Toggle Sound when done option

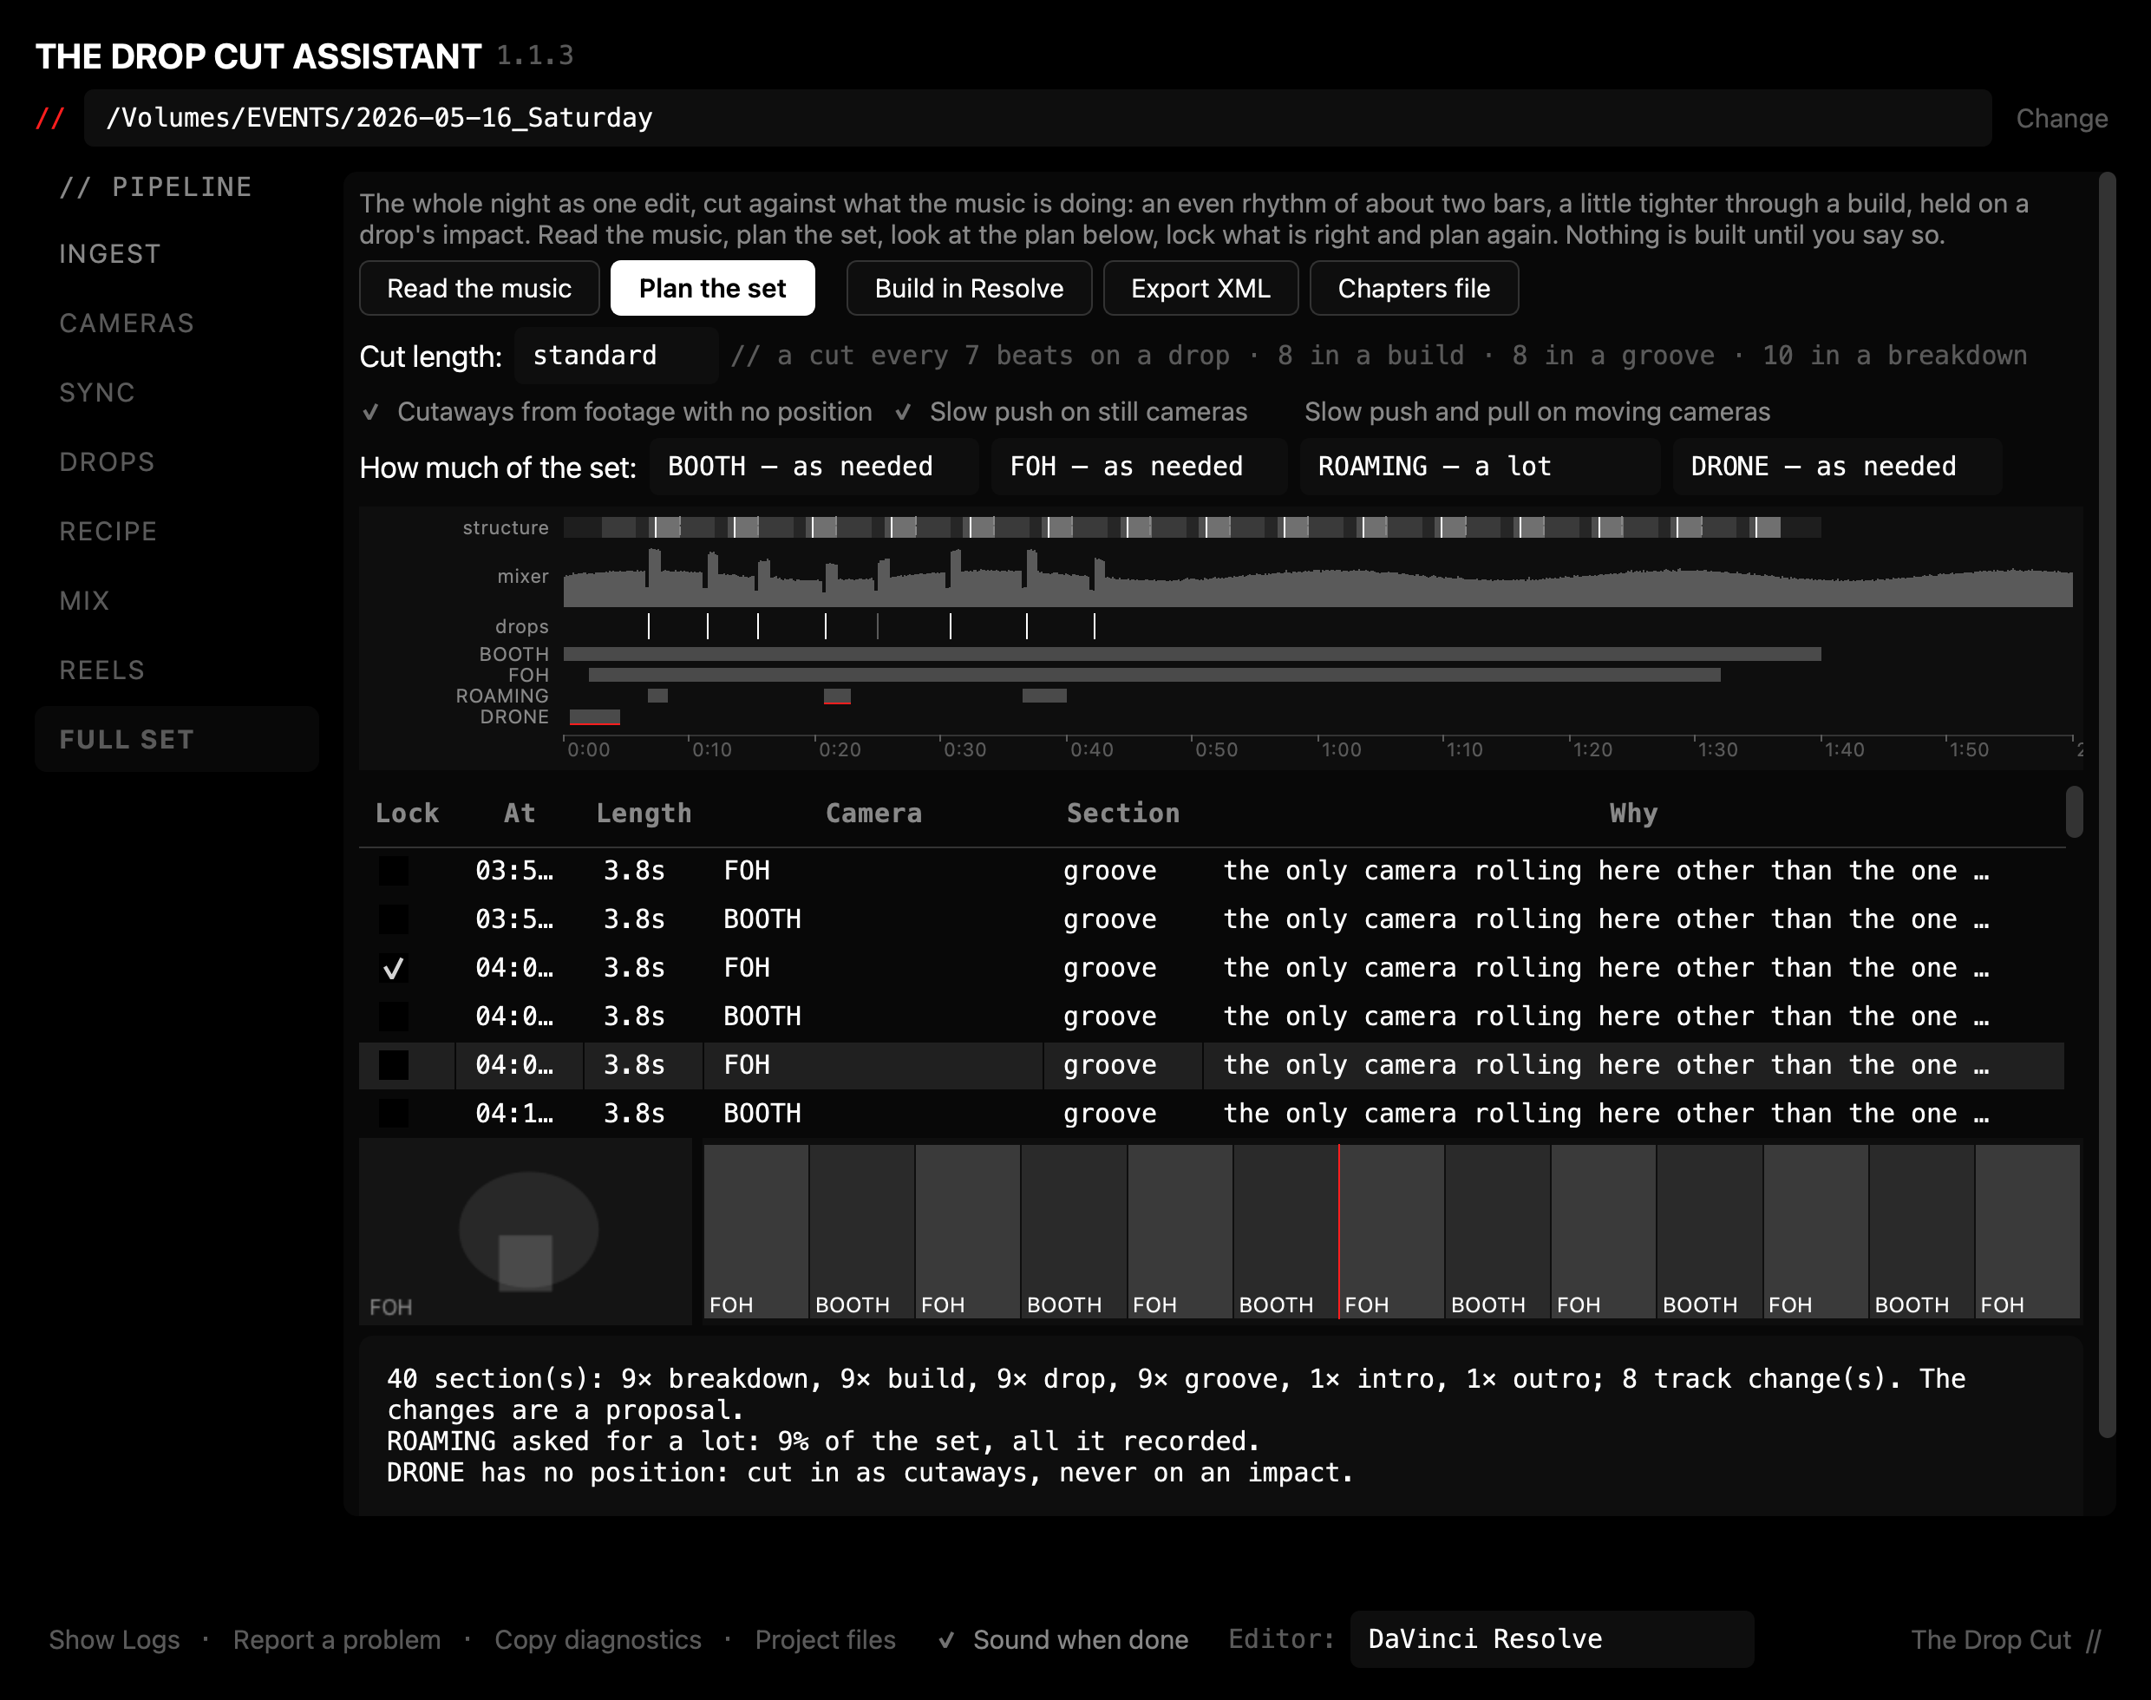1063,1640
